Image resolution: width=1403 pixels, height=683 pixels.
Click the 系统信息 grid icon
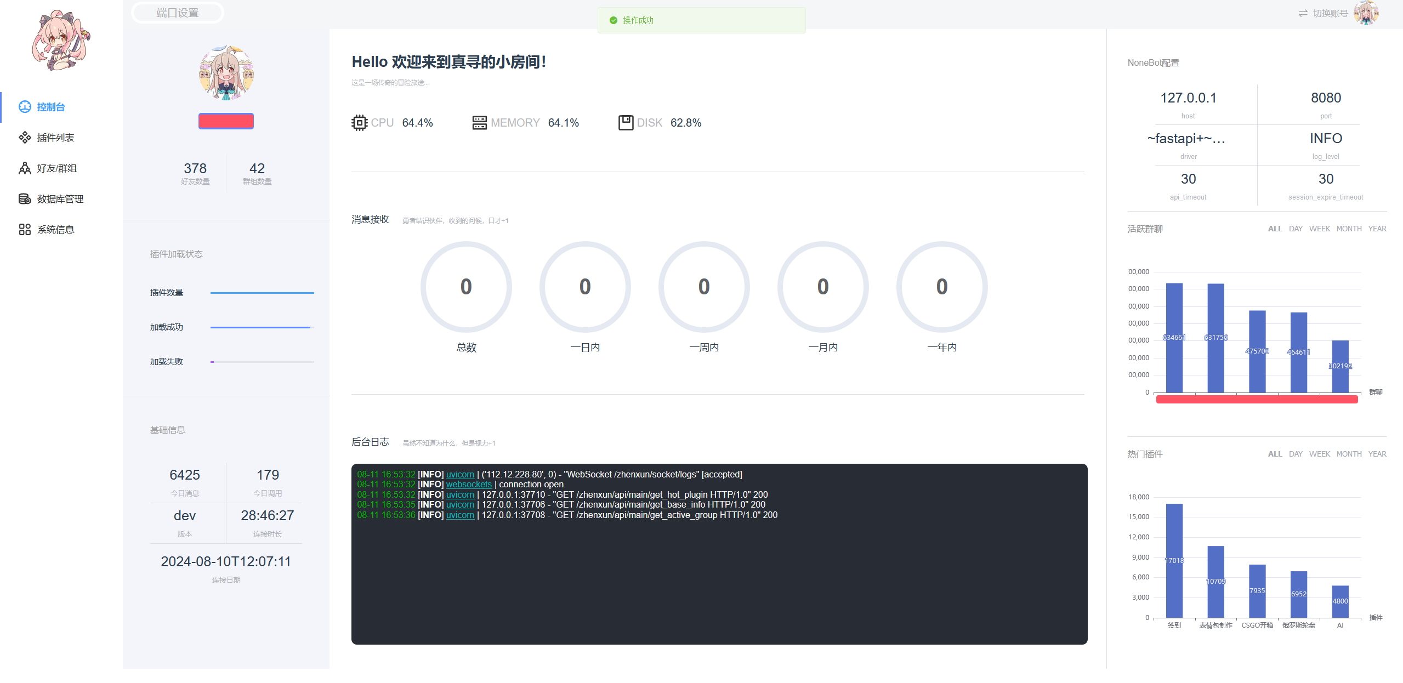[x=25, y=230]
